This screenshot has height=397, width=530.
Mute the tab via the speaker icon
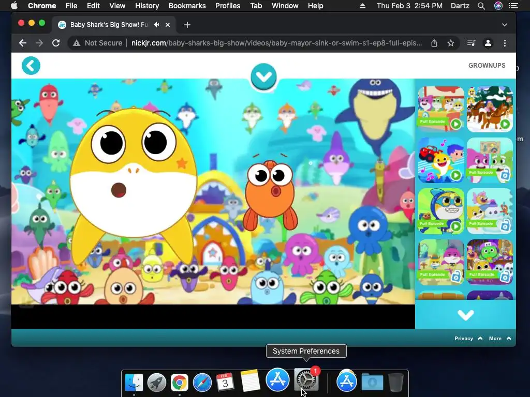[156, 25]
